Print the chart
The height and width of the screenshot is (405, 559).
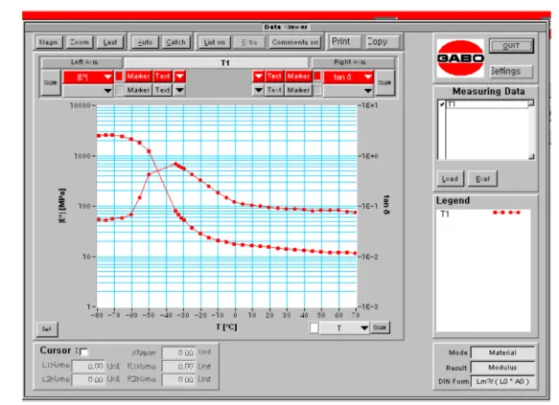click(x=345, y=41)
